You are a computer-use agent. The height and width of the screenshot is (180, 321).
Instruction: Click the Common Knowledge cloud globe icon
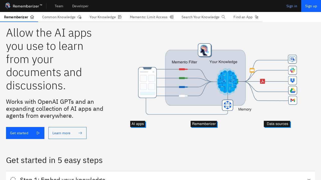(x=79, y=17)
